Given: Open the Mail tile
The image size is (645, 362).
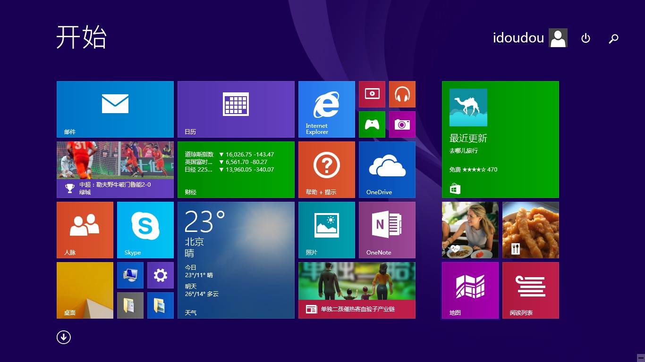Looking at the screenshot, I should click(x=115, y=109).
